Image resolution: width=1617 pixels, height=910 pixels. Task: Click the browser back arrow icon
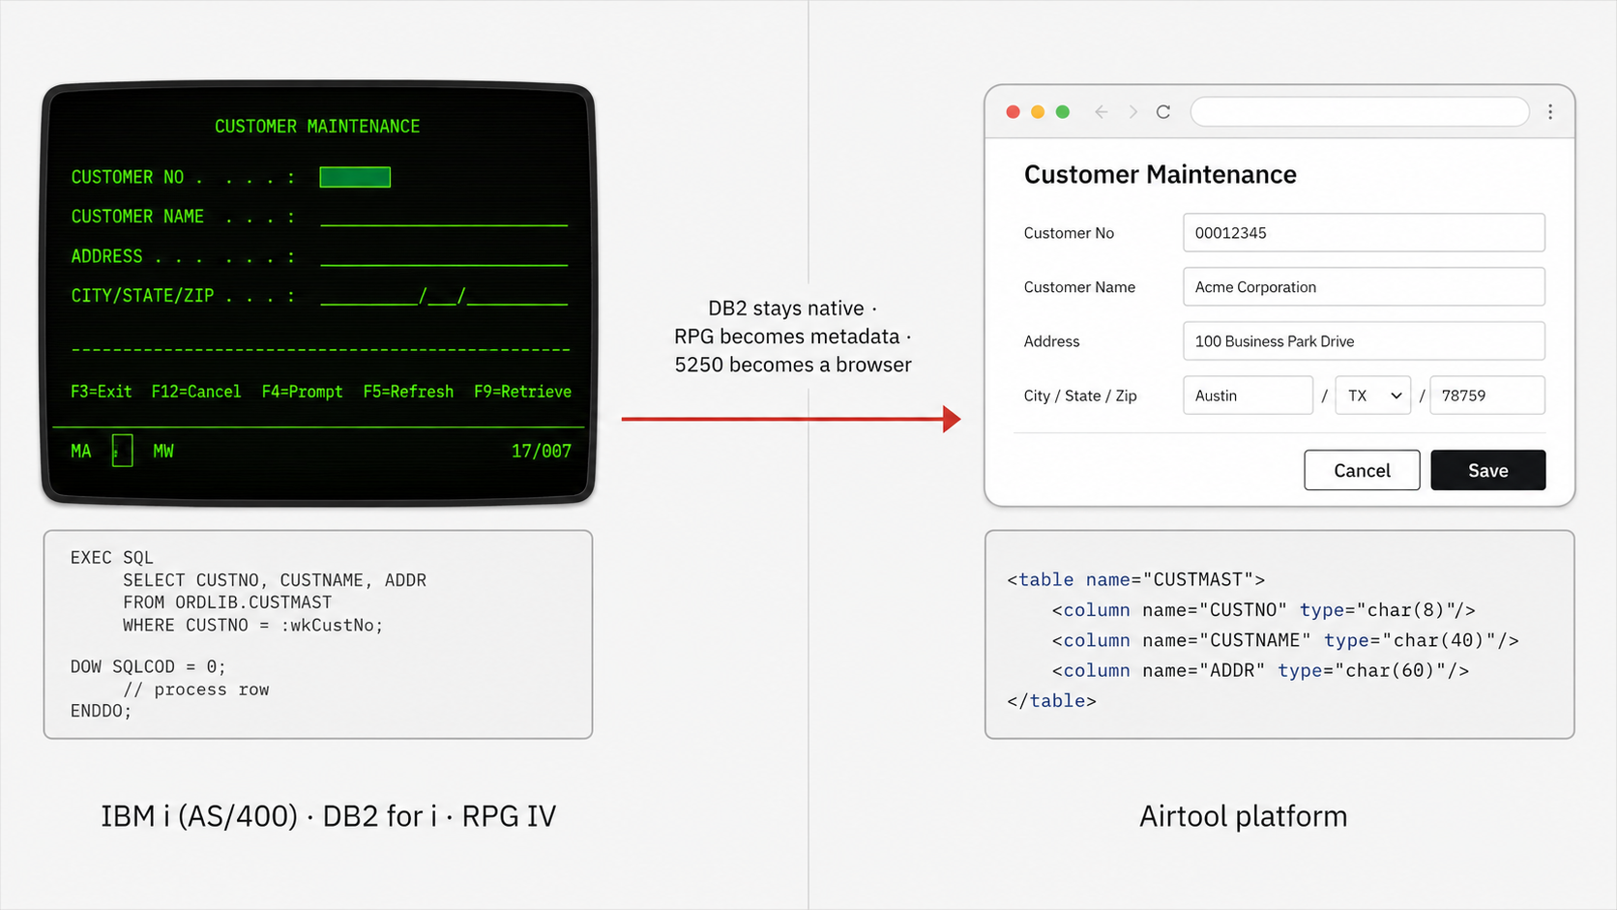click(x=1102, y=112)
